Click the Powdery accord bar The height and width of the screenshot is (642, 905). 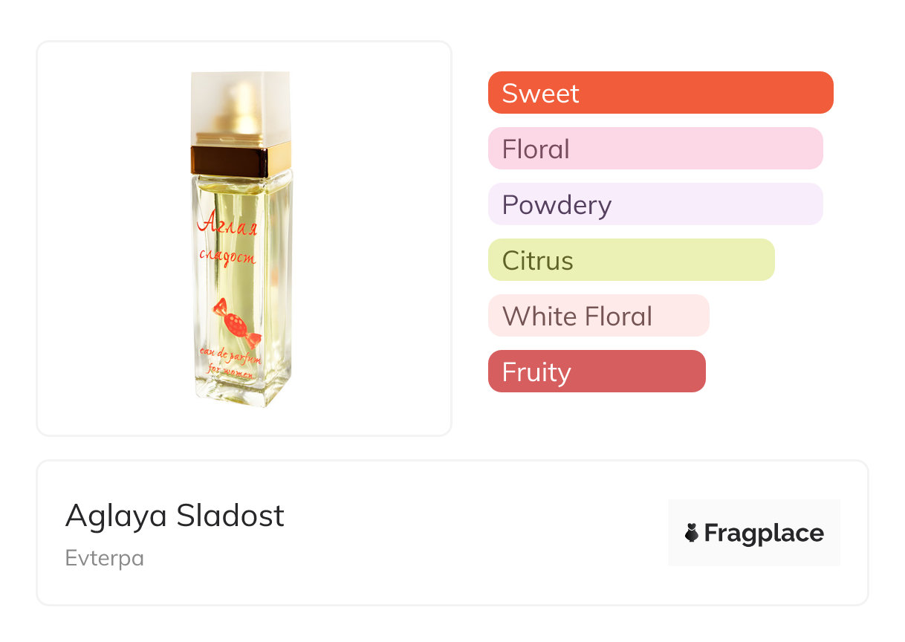[x=655, y=204]
